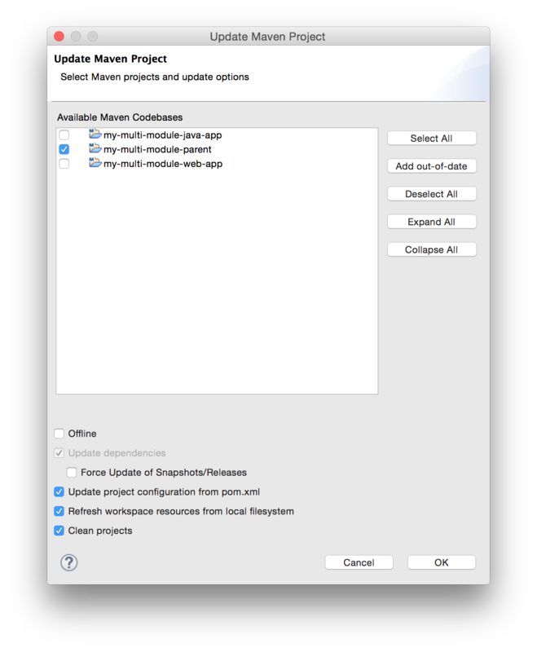Select the my-multi-module-web-app row text

click(163, 164)
